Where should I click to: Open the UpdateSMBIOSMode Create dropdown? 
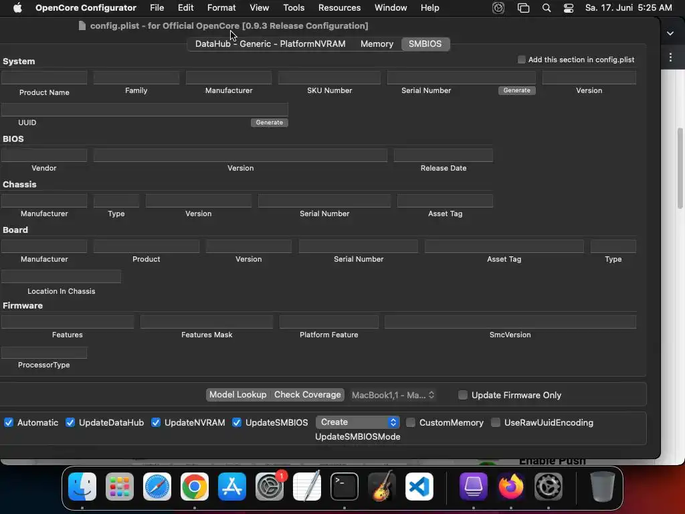click(357, 422)
